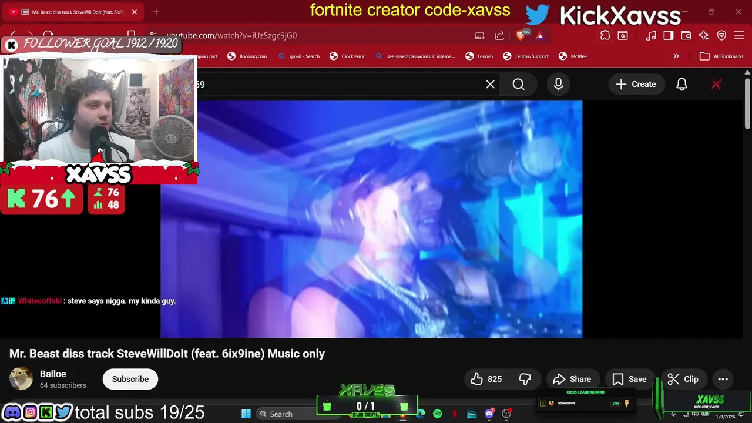Open the gmail - Search bookmark
The image size is (752, 423).
pyautogui.click(x=298, y=56)
